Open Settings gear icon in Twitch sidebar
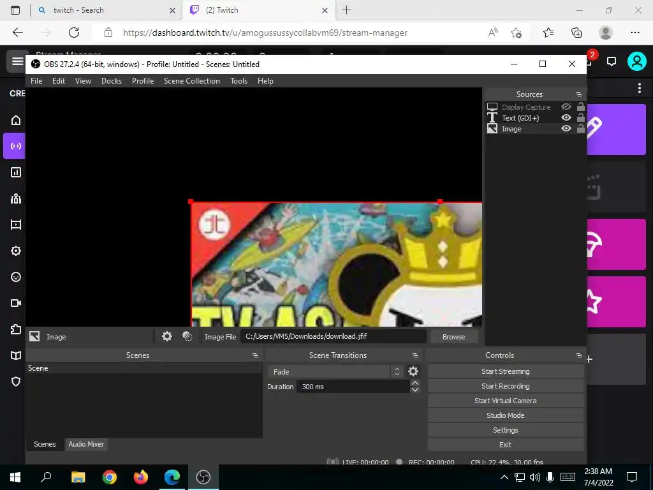This screenshot has width=653, height=490. pyautogui.click(x=16, y=251)
